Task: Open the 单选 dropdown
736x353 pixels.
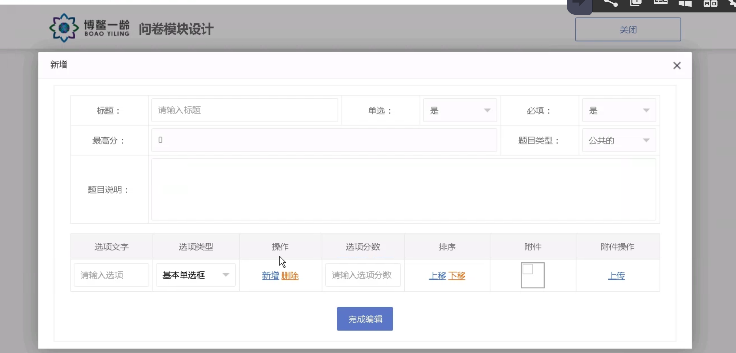Action: coord(460,110)
